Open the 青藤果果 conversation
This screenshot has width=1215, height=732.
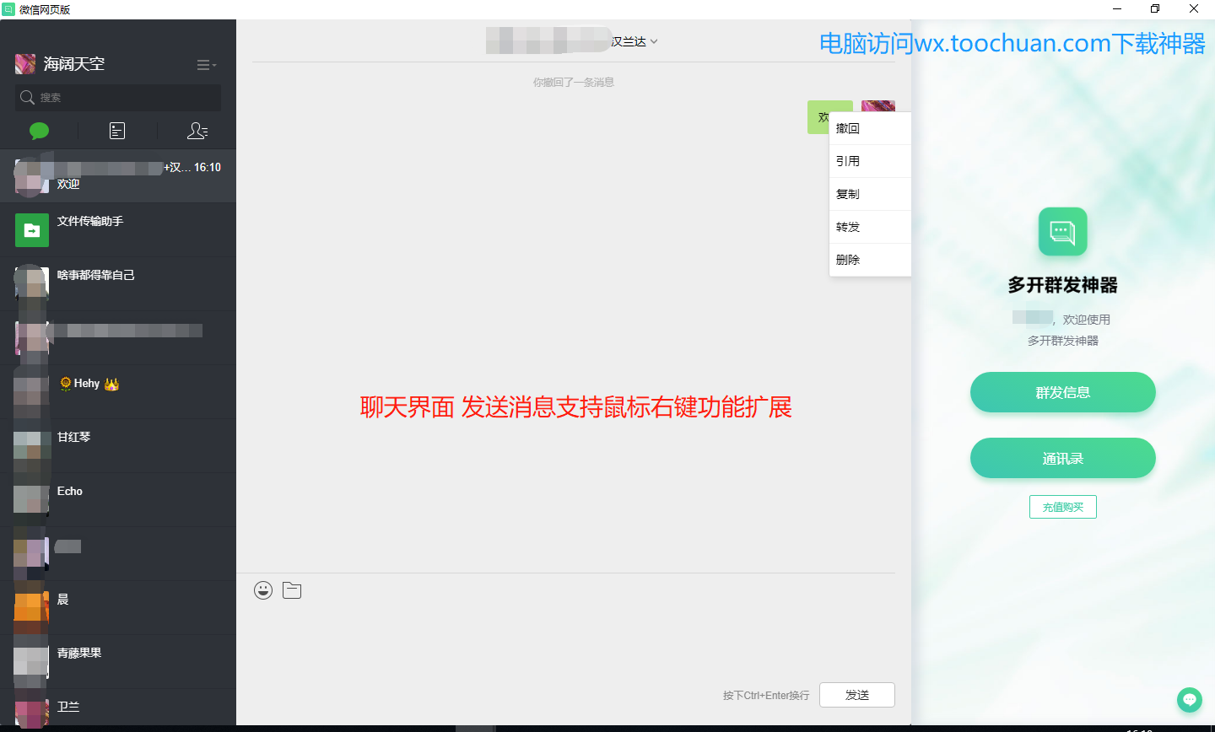118,662
